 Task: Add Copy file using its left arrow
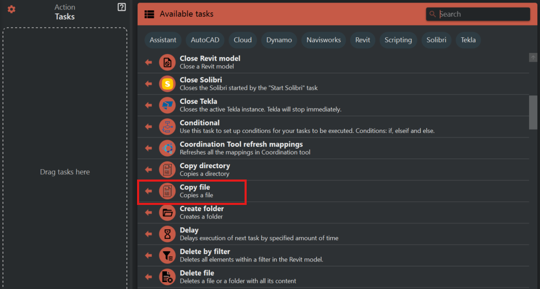tap(148, 191)
